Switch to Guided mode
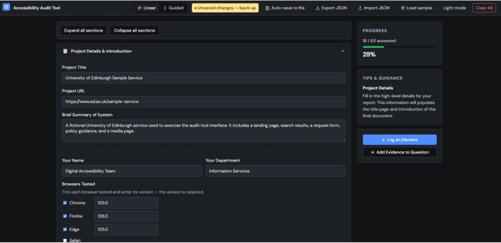This screenshot has height=243, width=501. pyautogui.click(x=173, y=8)
